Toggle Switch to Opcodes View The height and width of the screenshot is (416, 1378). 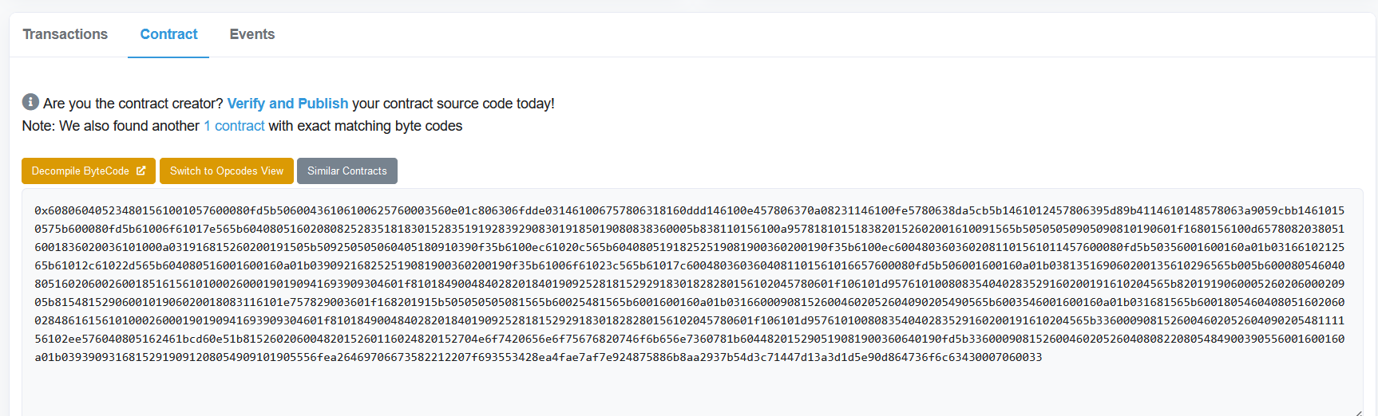click(x=226, y=171)
